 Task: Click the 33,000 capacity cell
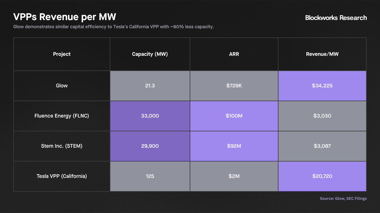tap(150, 116)
